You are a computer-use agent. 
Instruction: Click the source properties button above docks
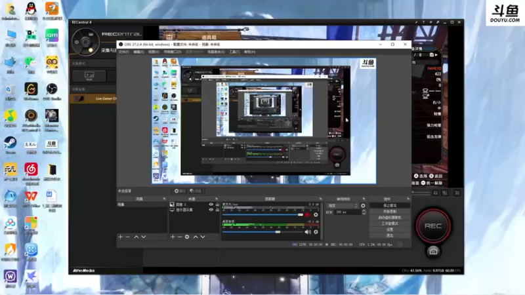(x=180, y=191)
